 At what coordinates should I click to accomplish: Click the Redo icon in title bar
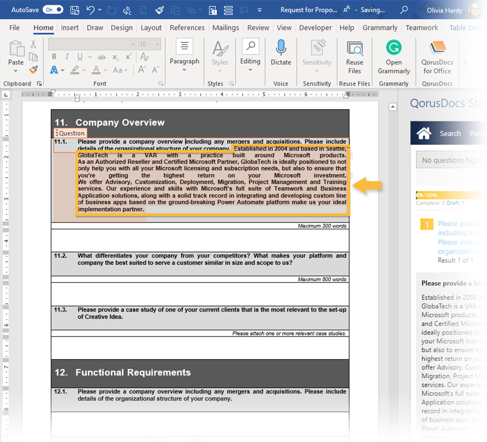(x=112, y=10)
